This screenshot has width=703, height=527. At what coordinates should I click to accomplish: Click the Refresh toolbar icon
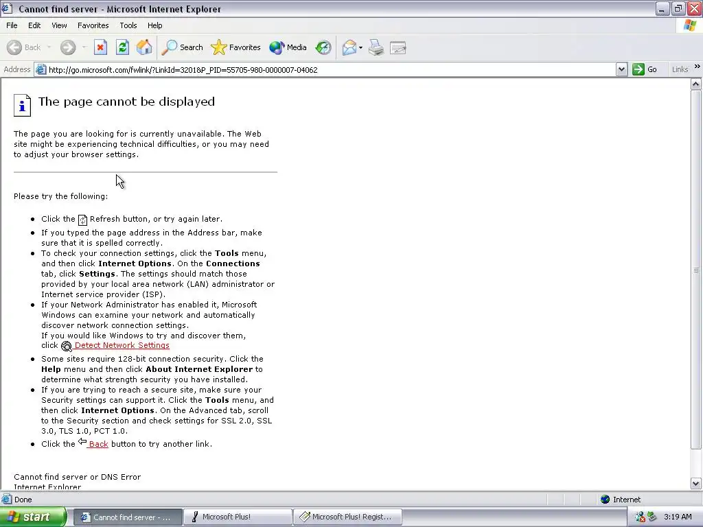(122, 47)
